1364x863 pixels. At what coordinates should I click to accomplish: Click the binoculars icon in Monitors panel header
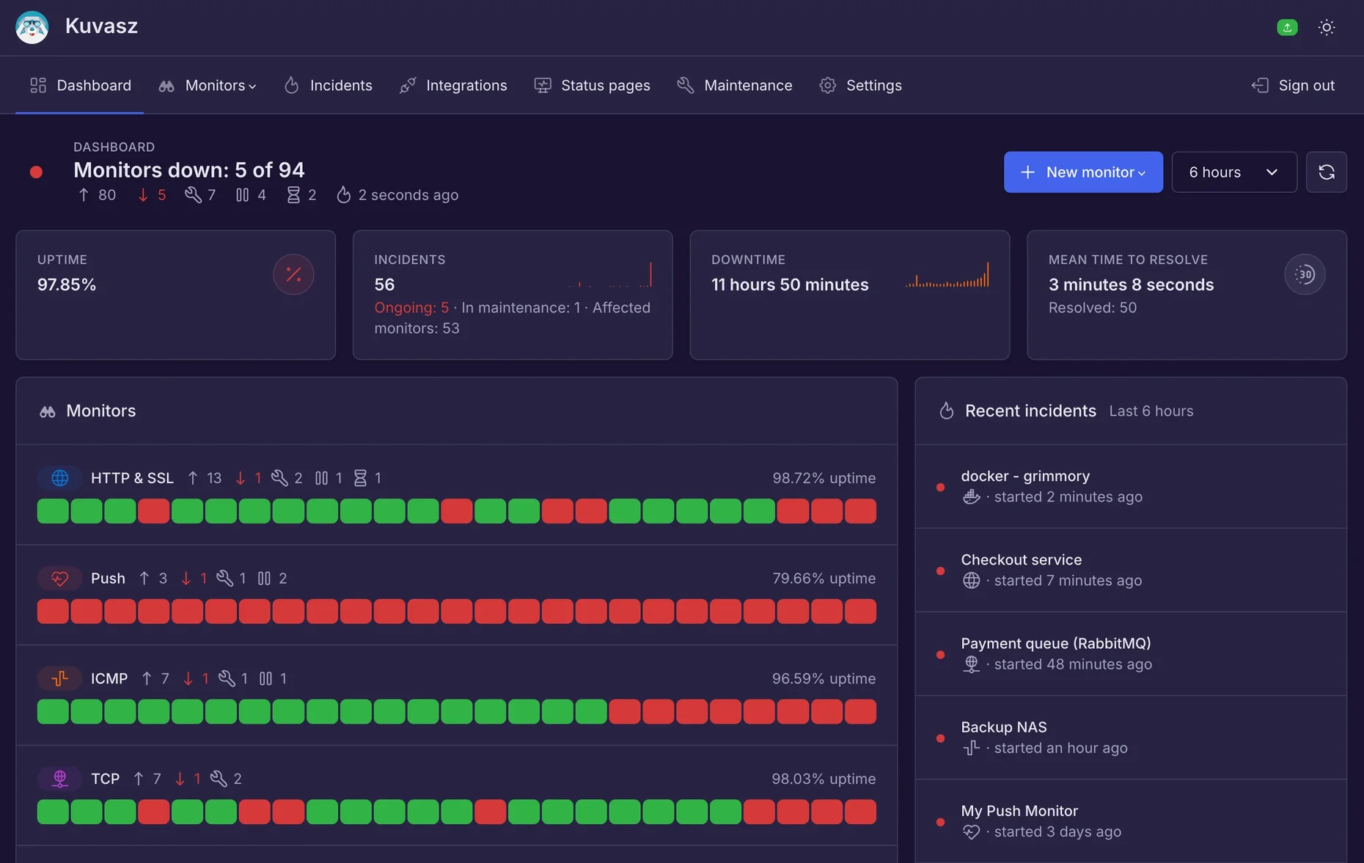[48, 411]
